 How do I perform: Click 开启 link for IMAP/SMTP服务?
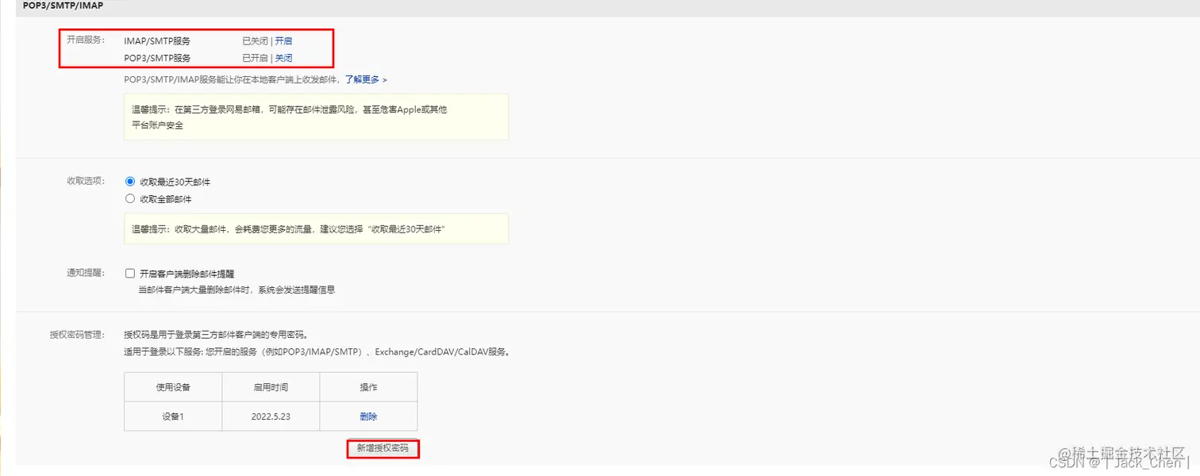click(x=284, y=40)
